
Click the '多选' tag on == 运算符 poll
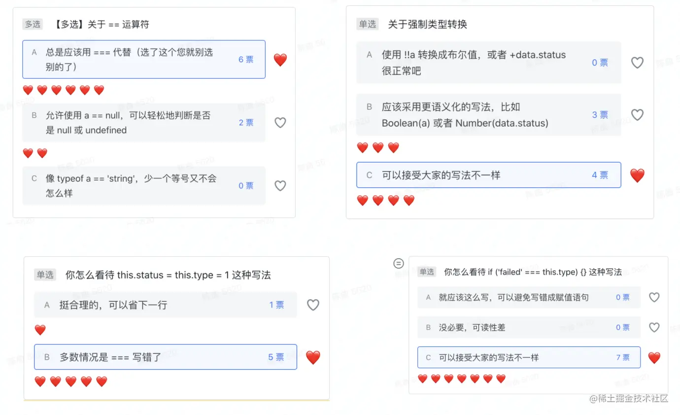33,24
